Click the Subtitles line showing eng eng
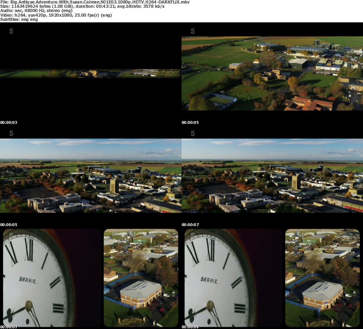Screen dimensions: 363x329 click(19, 19)
